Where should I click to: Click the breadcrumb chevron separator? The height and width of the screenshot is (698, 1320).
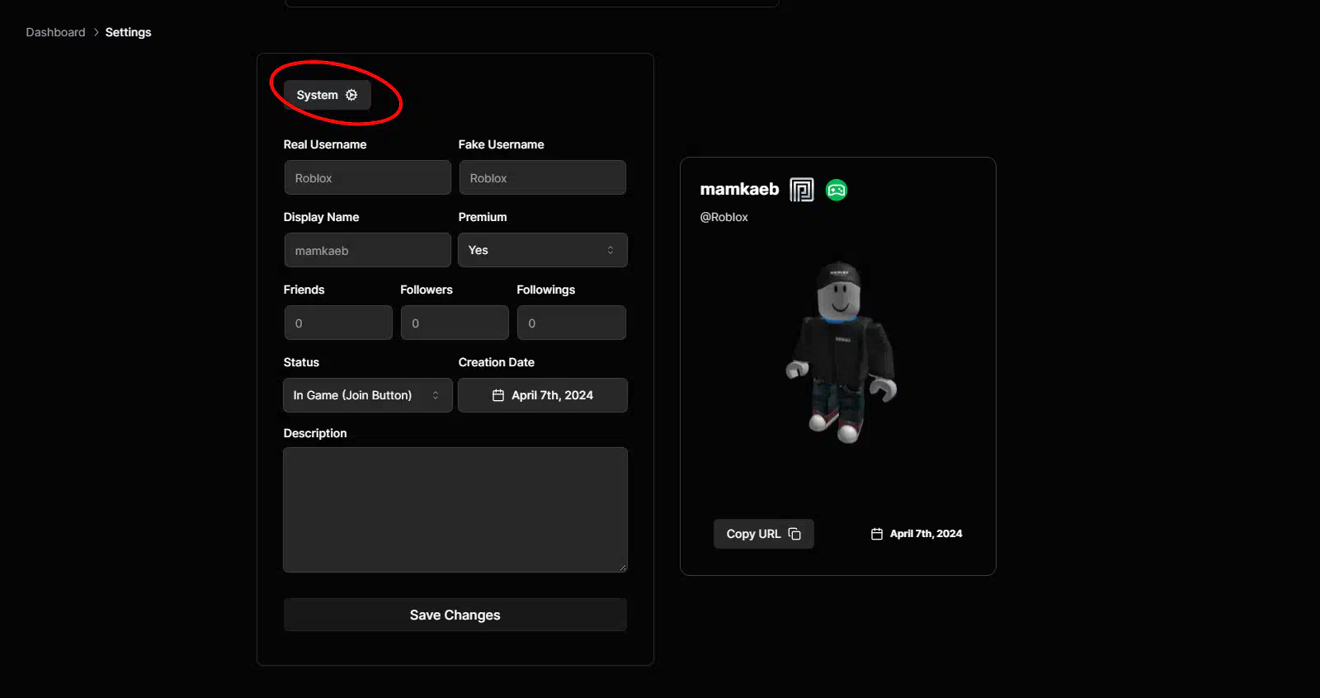(96, 32)
